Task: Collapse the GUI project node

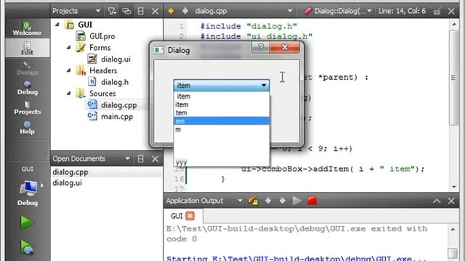Action: click(x=57, y=25)
